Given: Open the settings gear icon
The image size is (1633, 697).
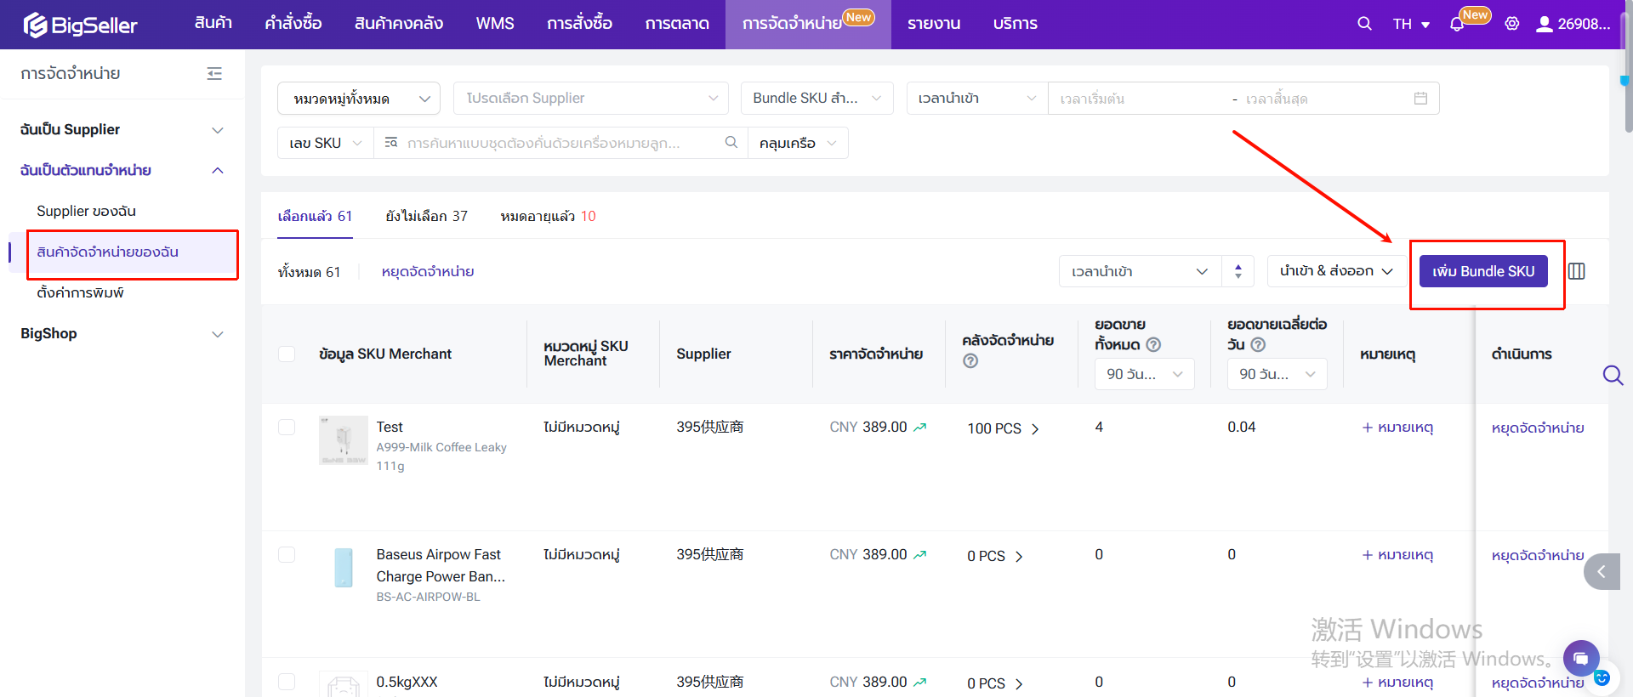Looking at the screenshot, I should click(x=1511, y=24).
